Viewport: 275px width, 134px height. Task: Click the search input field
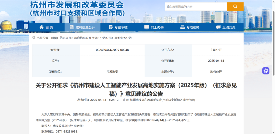point(196,7)
